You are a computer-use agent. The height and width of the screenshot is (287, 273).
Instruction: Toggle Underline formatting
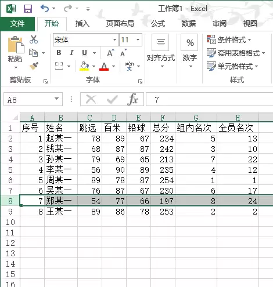click(84, 53)
